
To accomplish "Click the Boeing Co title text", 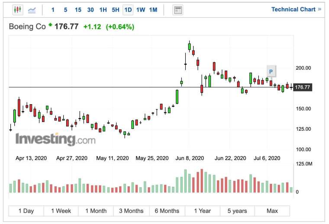I will (27, 27).
